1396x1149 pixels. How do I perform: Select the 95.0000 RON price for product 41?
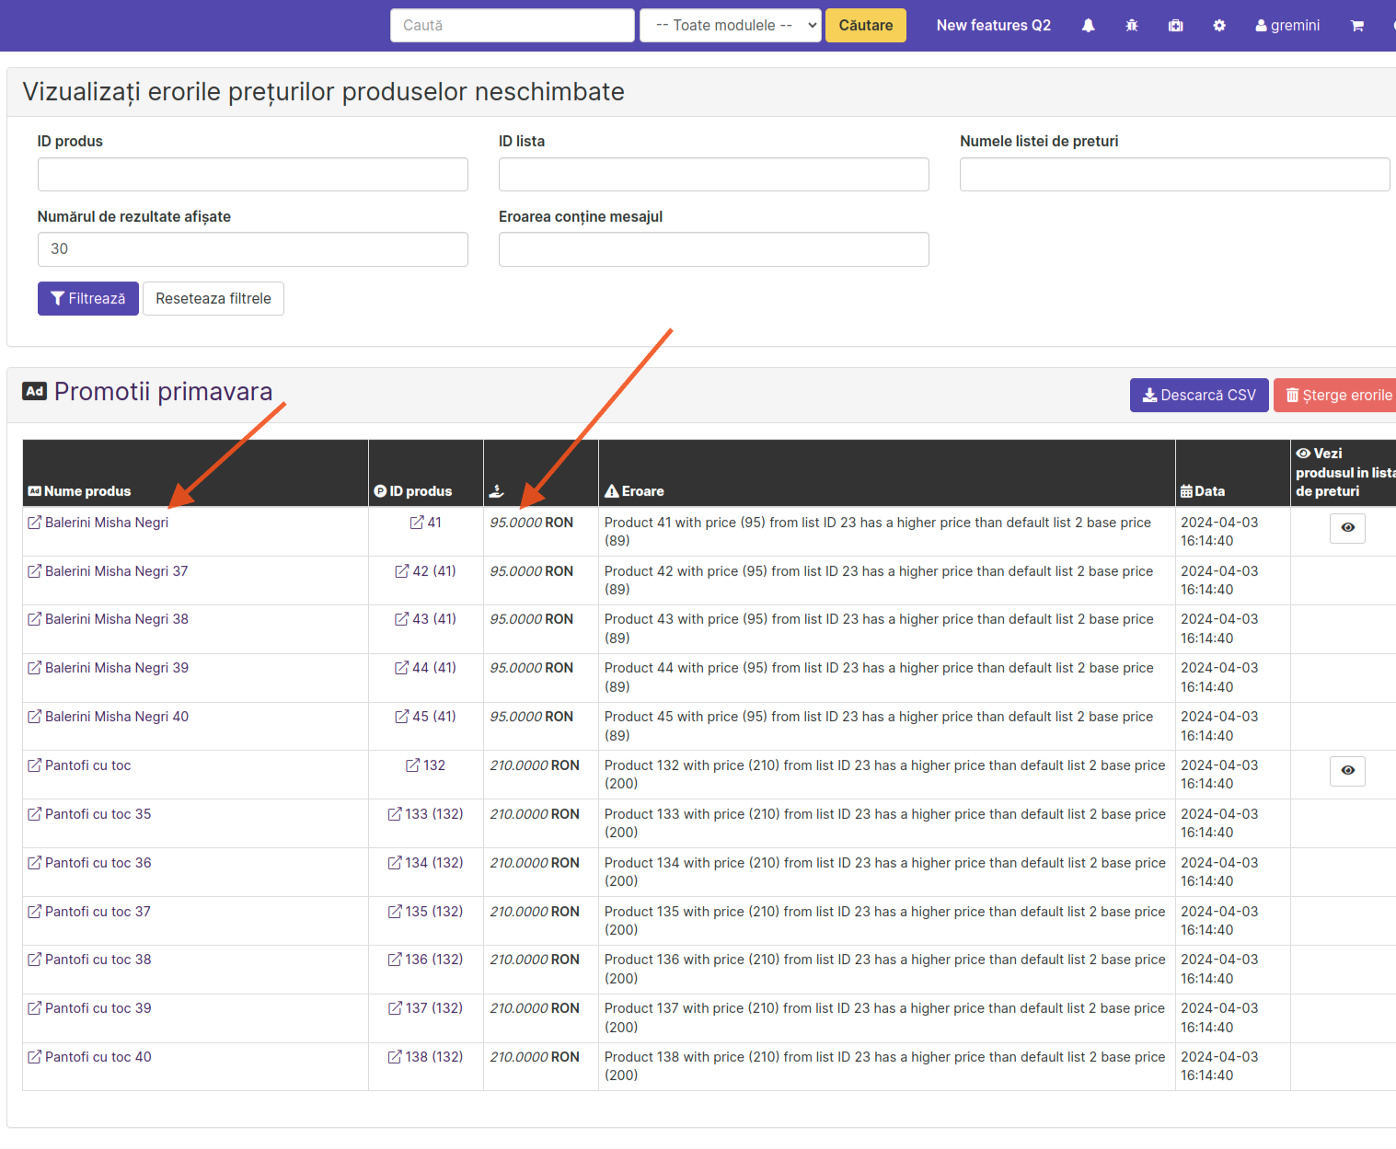point(532,523)
